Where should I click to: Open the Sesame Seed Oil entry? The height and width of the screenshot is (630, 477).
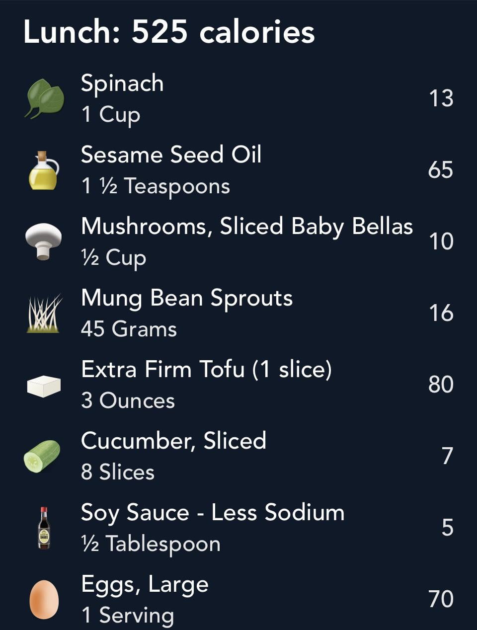[x=238, y=170]
